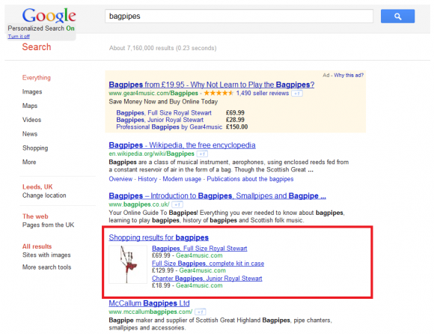Select The web filter
The image size is (434, 334).
pyautogui.click(x=35, y=216)
